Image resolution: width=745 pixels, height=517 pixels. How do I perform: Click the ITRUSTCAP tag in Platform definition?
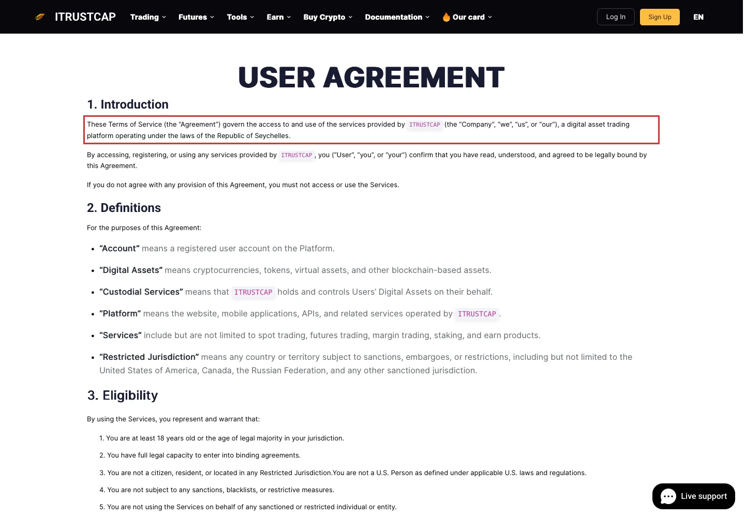pos(477,314)
